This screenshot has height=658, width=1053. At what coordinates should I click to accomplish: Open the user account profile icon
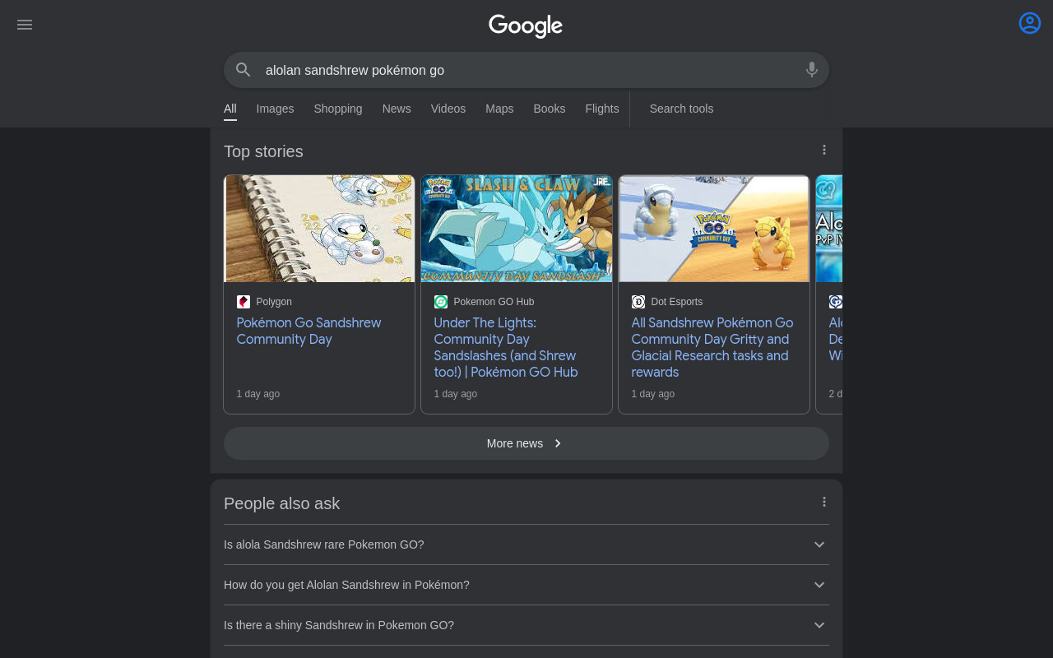coord(1030,23)
